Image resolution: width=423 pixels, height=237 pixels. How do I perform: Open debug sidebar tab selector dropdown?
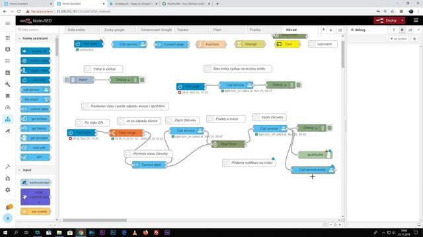tap(418, 30)
